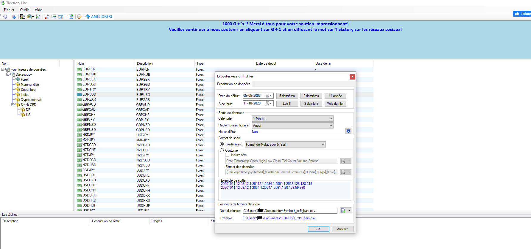Open settings via the gear toolbar icon
This screenshot has height=249, width=531.
5,17
